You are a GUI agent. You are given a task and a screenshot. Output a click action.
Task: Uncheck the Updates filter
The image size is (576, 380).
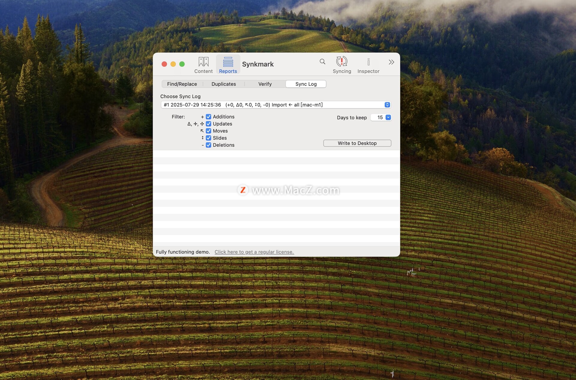(208, 124)
